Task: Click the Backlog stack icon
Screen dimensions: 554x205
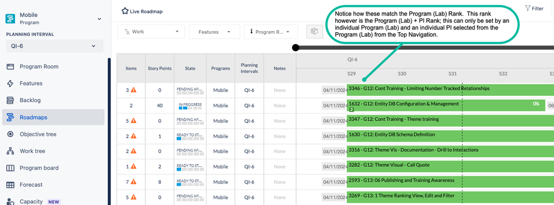Action: click(10, 100)
